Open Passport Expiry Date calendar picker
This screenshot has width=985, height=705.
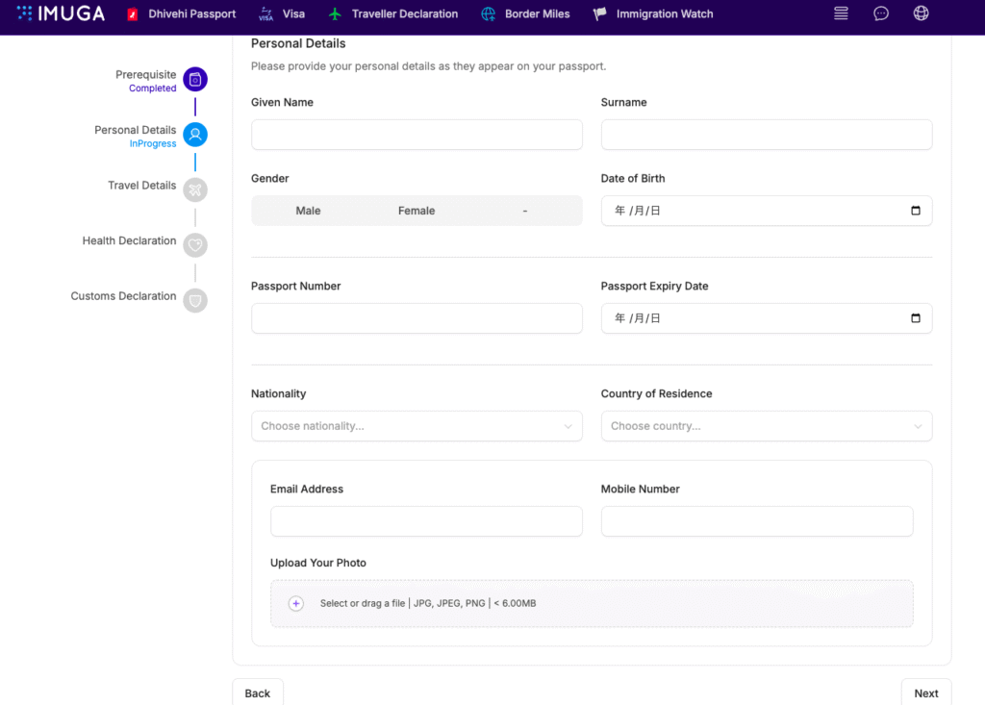click(x=915, y=318)
